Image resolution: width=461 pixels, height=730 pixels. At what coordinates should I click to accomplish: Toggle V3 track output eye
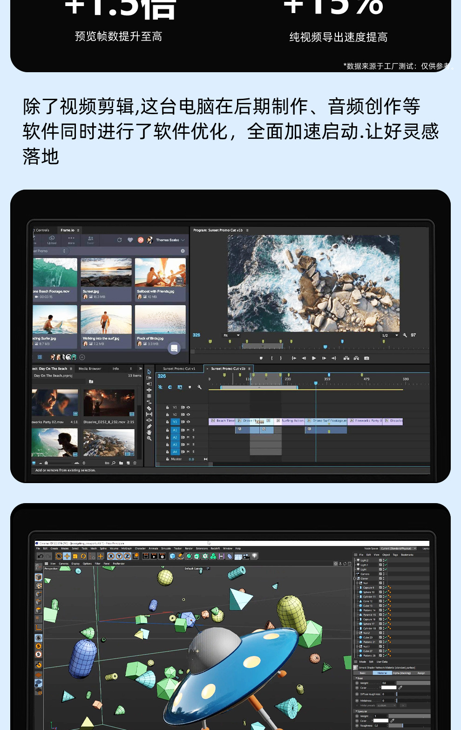coord(188,407)
